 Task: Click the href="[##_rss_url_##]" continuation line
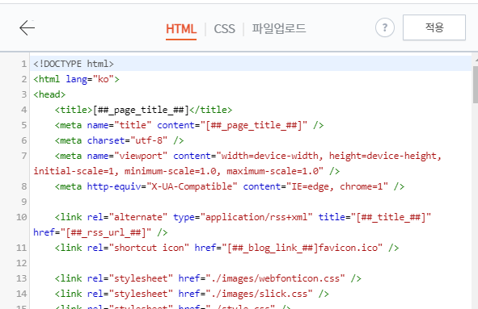[100, 232]
